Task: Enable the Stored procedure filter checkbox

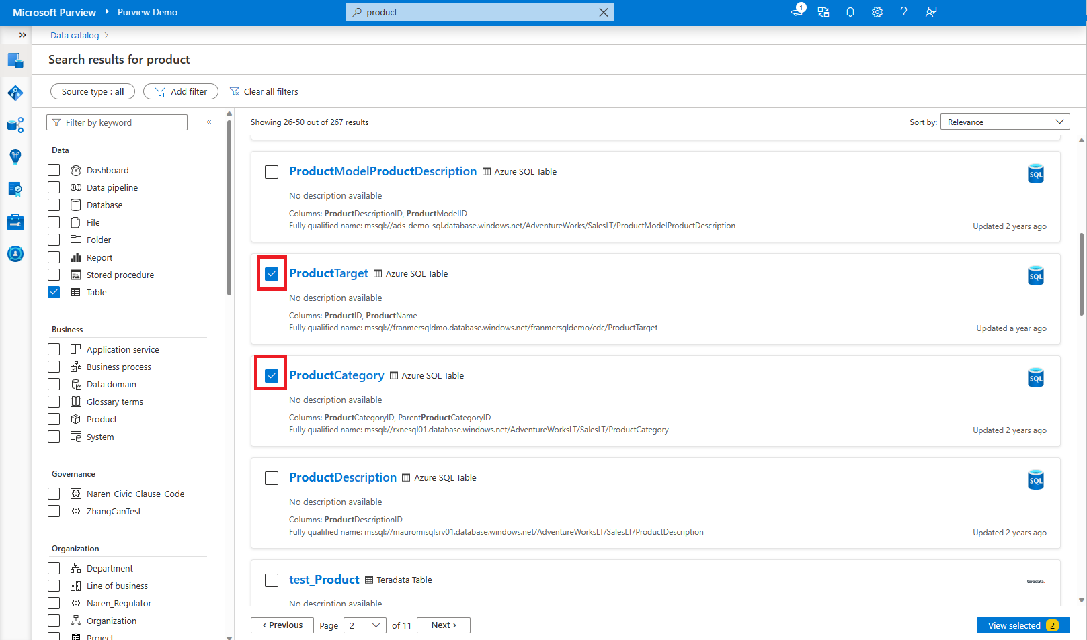Action: pyautogui.click(x=54, y=275)
